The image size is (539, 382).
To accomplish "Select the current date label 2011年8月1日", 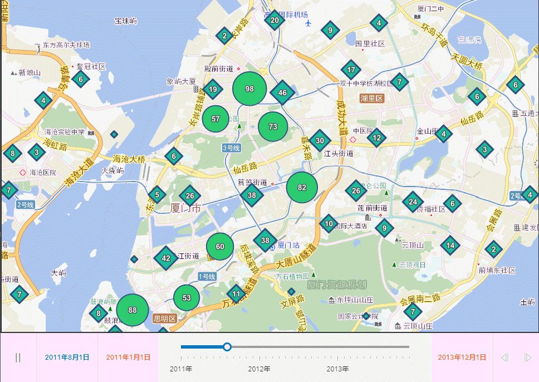I will [x=67, y=357].
